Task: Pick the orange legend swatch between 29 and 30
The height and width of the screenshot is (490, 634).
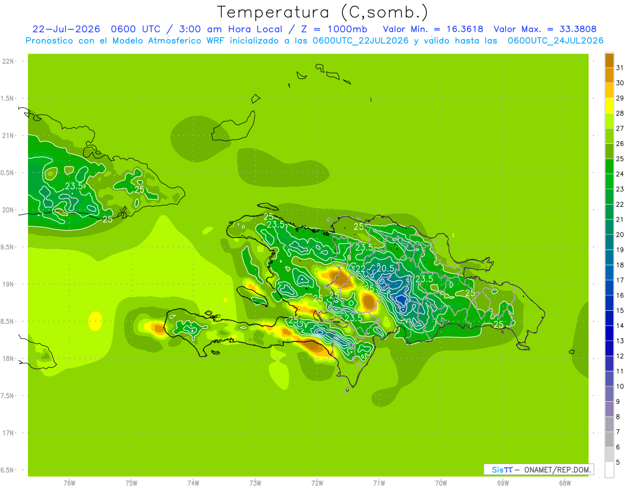Action: [x=609, y=90]
